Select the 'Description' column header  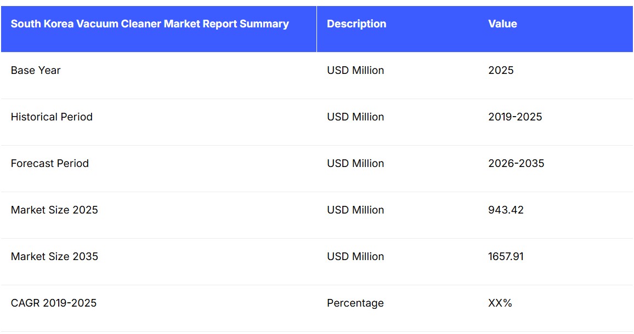point(356,24)
